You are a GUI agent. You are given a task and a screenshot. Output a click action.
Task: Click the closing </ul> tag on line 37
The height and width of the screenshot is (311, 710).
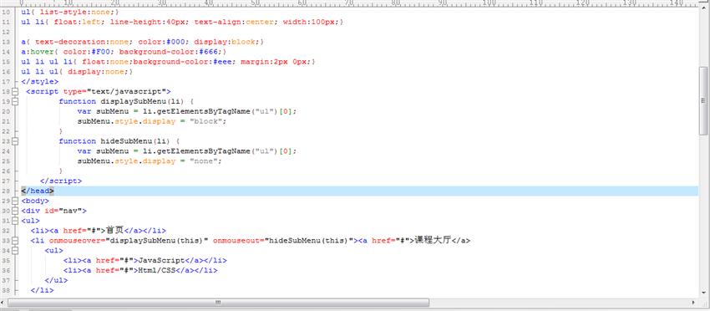tap(56, 280)
